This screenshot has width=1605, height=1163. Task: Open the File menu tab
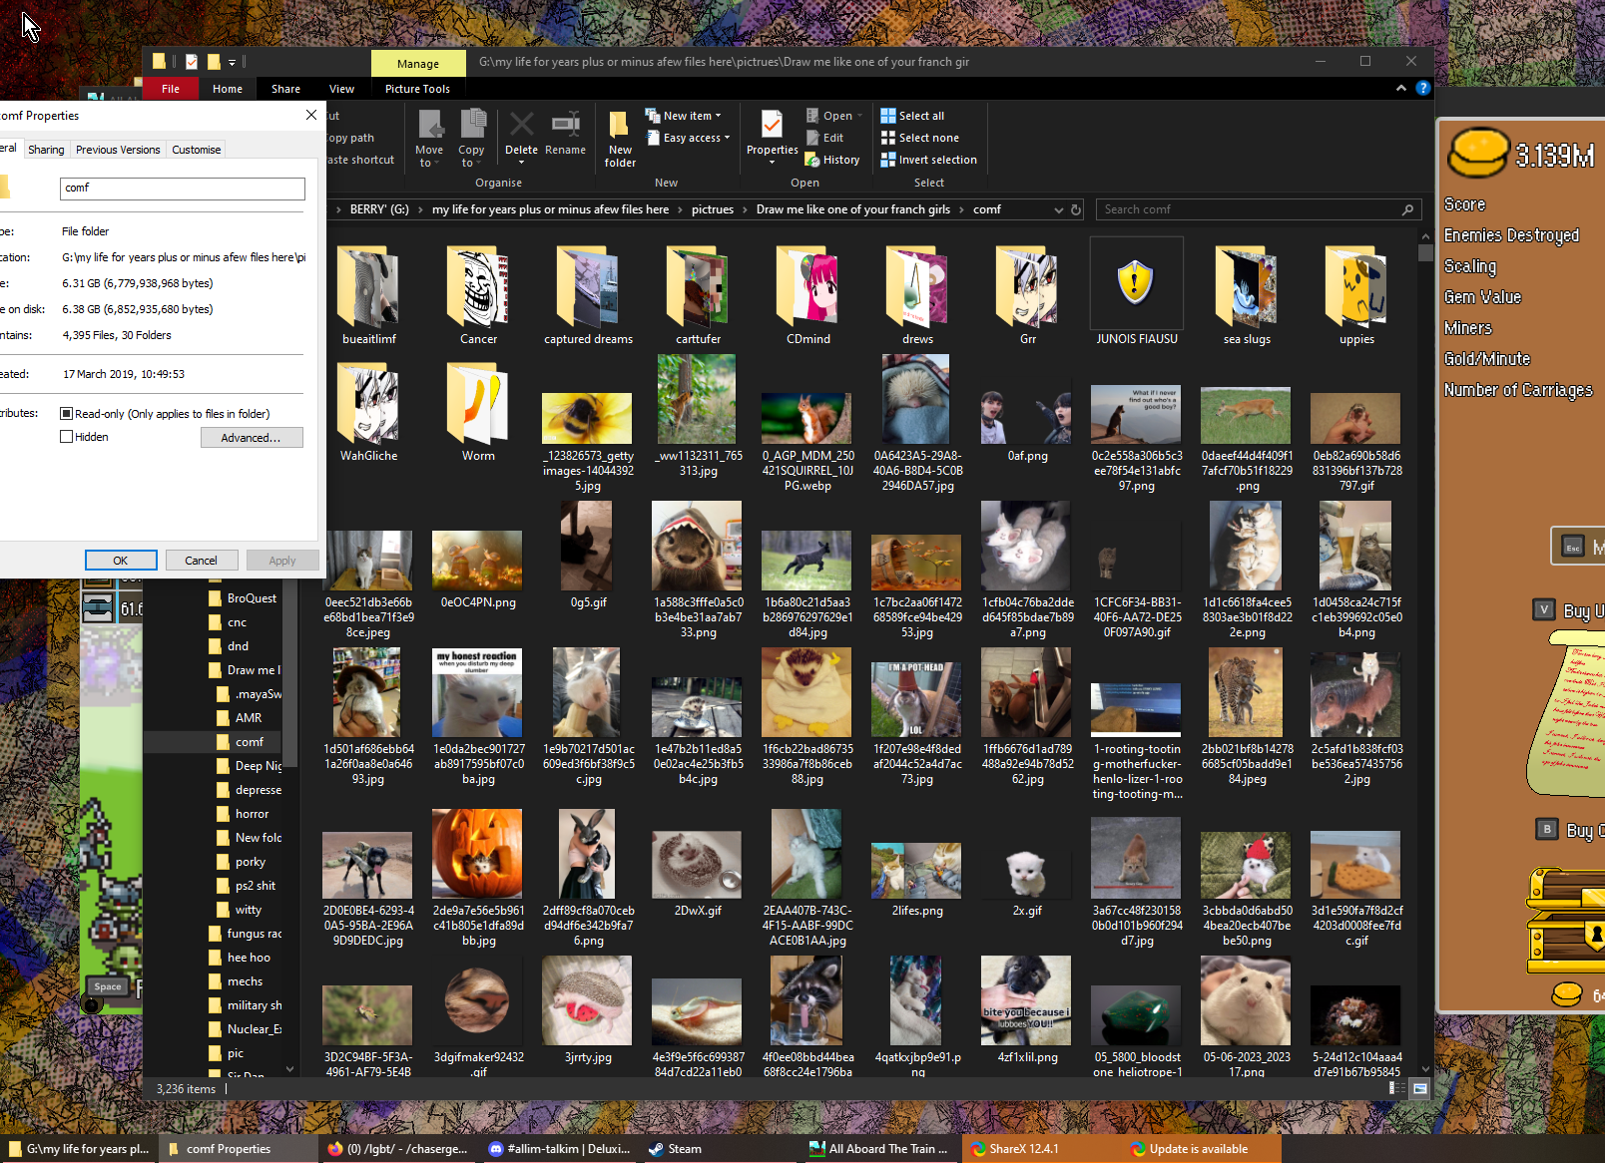pos(171,89)
